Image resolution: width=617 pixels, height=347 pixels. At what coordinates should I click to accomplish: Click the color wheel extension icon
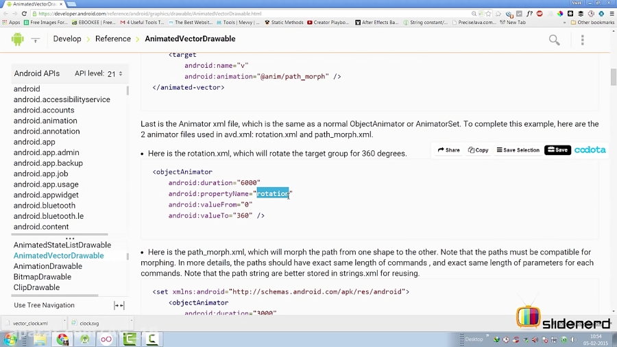(560, 14)
